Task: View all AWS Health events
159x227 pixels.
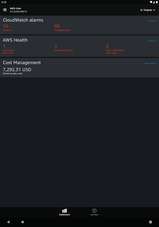Action: click(152, 41)
